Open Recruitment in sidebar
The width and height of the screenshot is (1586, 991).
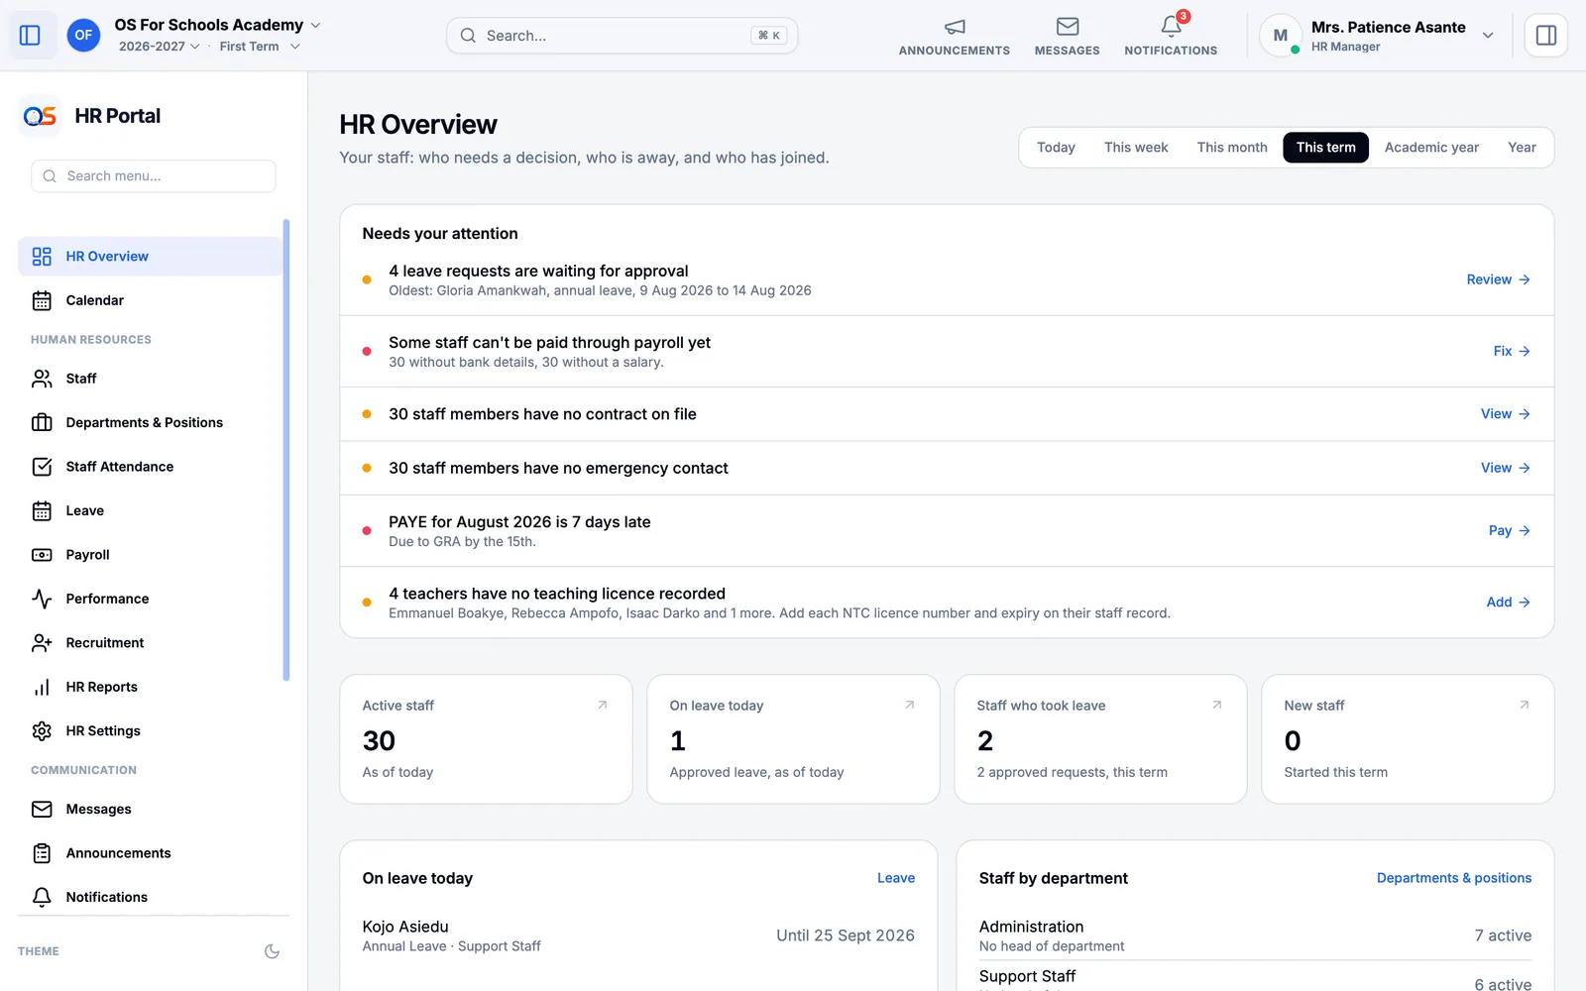click(151, 643)
